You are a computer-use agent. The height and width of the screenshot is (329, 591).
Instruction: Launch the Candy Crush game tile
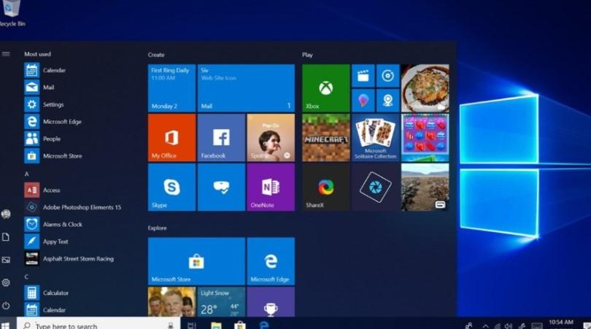coord(425,138)
